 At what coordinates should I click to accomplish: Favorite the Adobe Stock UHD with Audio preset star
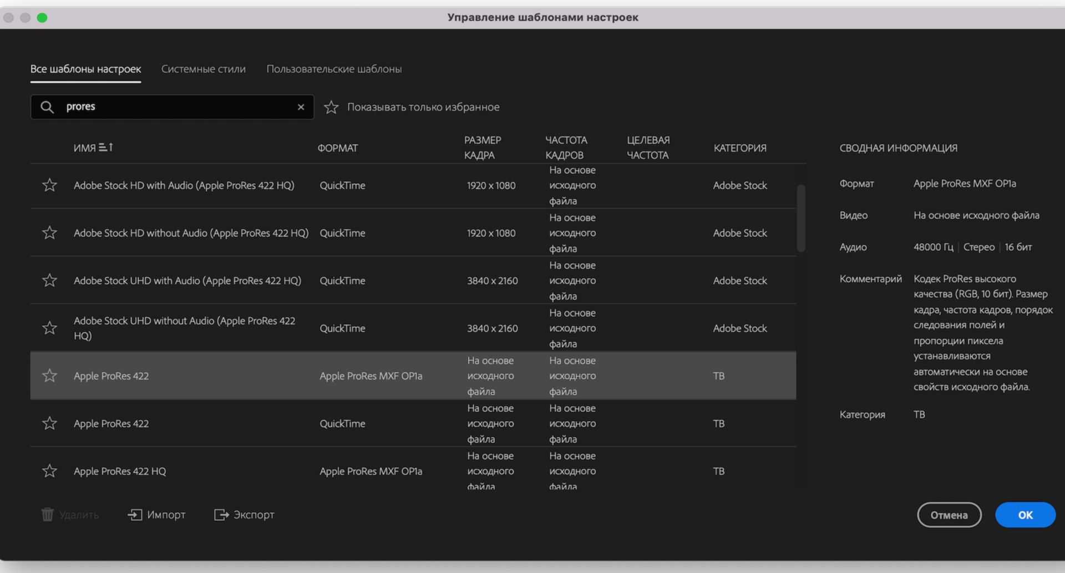click(x=50, y=280)
